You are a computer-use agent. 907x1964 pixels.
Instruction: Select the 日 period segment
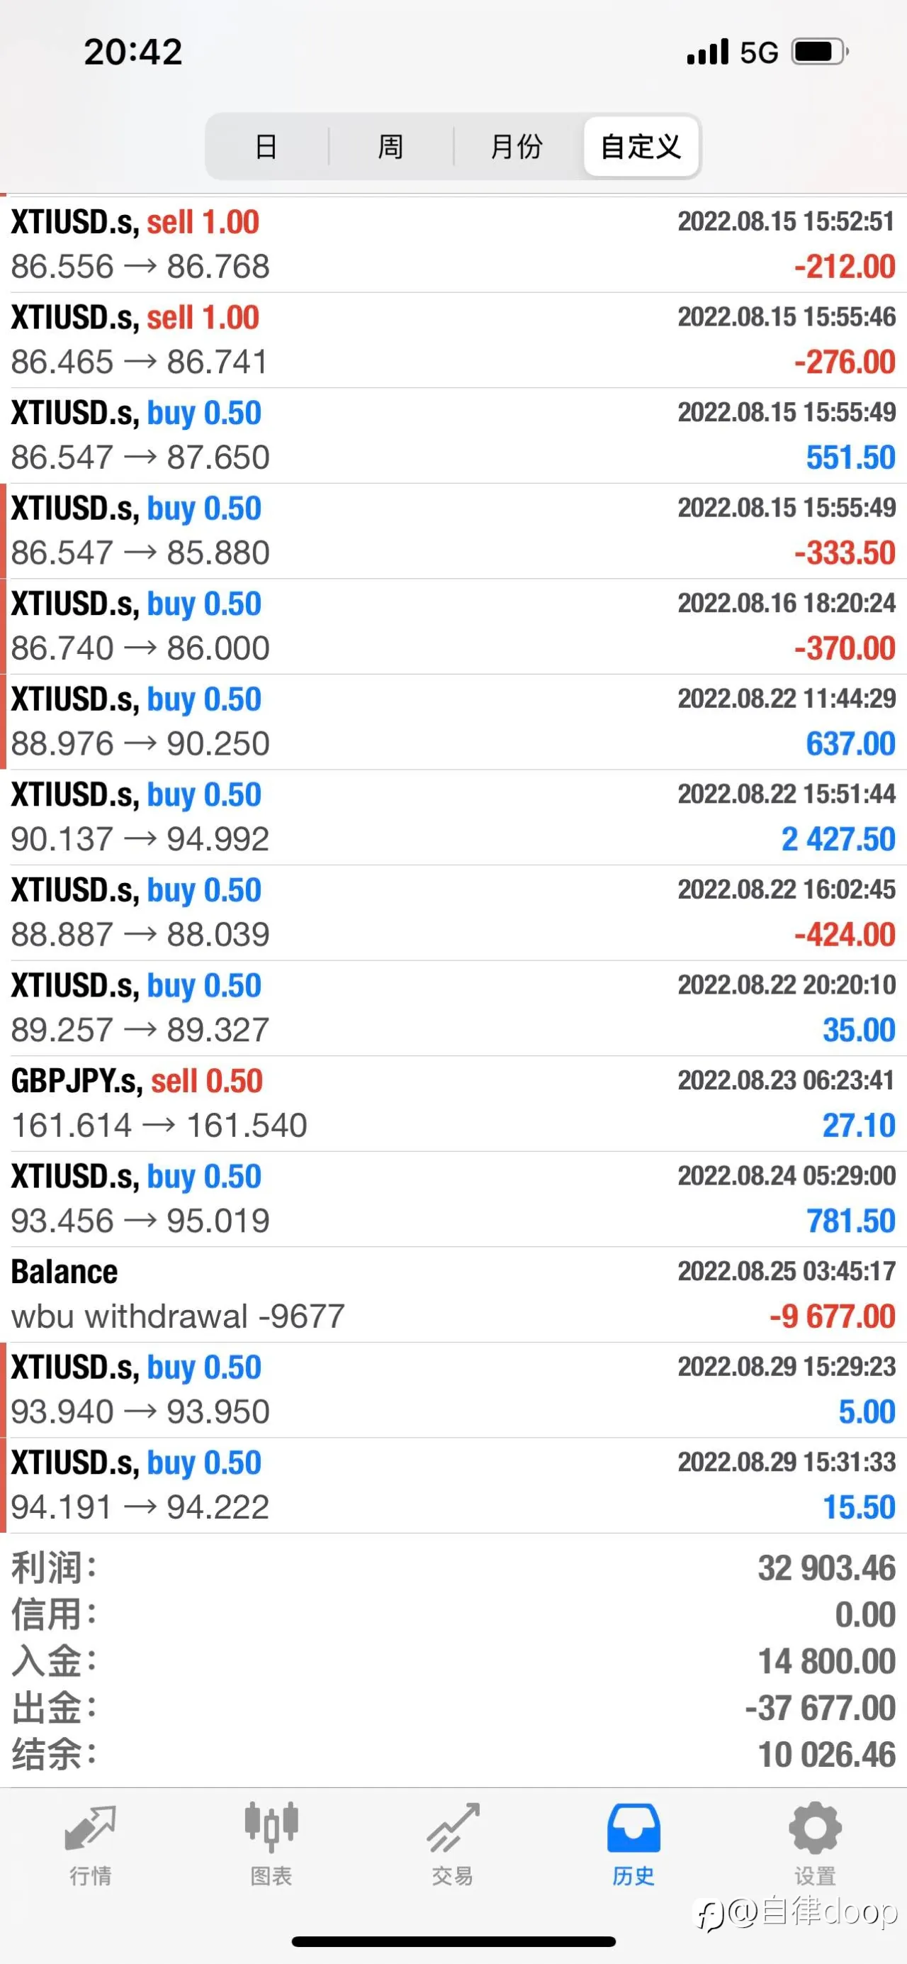(266, 146)
